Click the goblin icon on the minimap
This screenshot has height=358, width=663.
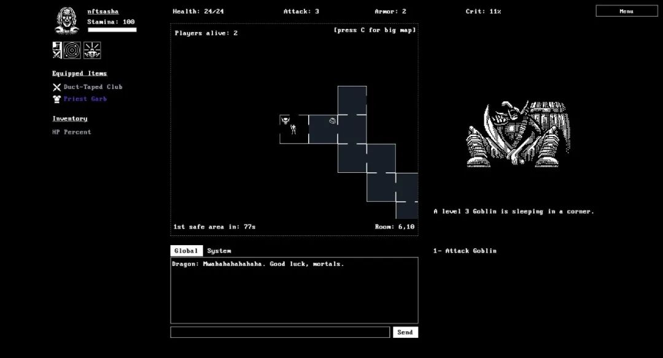286,120
